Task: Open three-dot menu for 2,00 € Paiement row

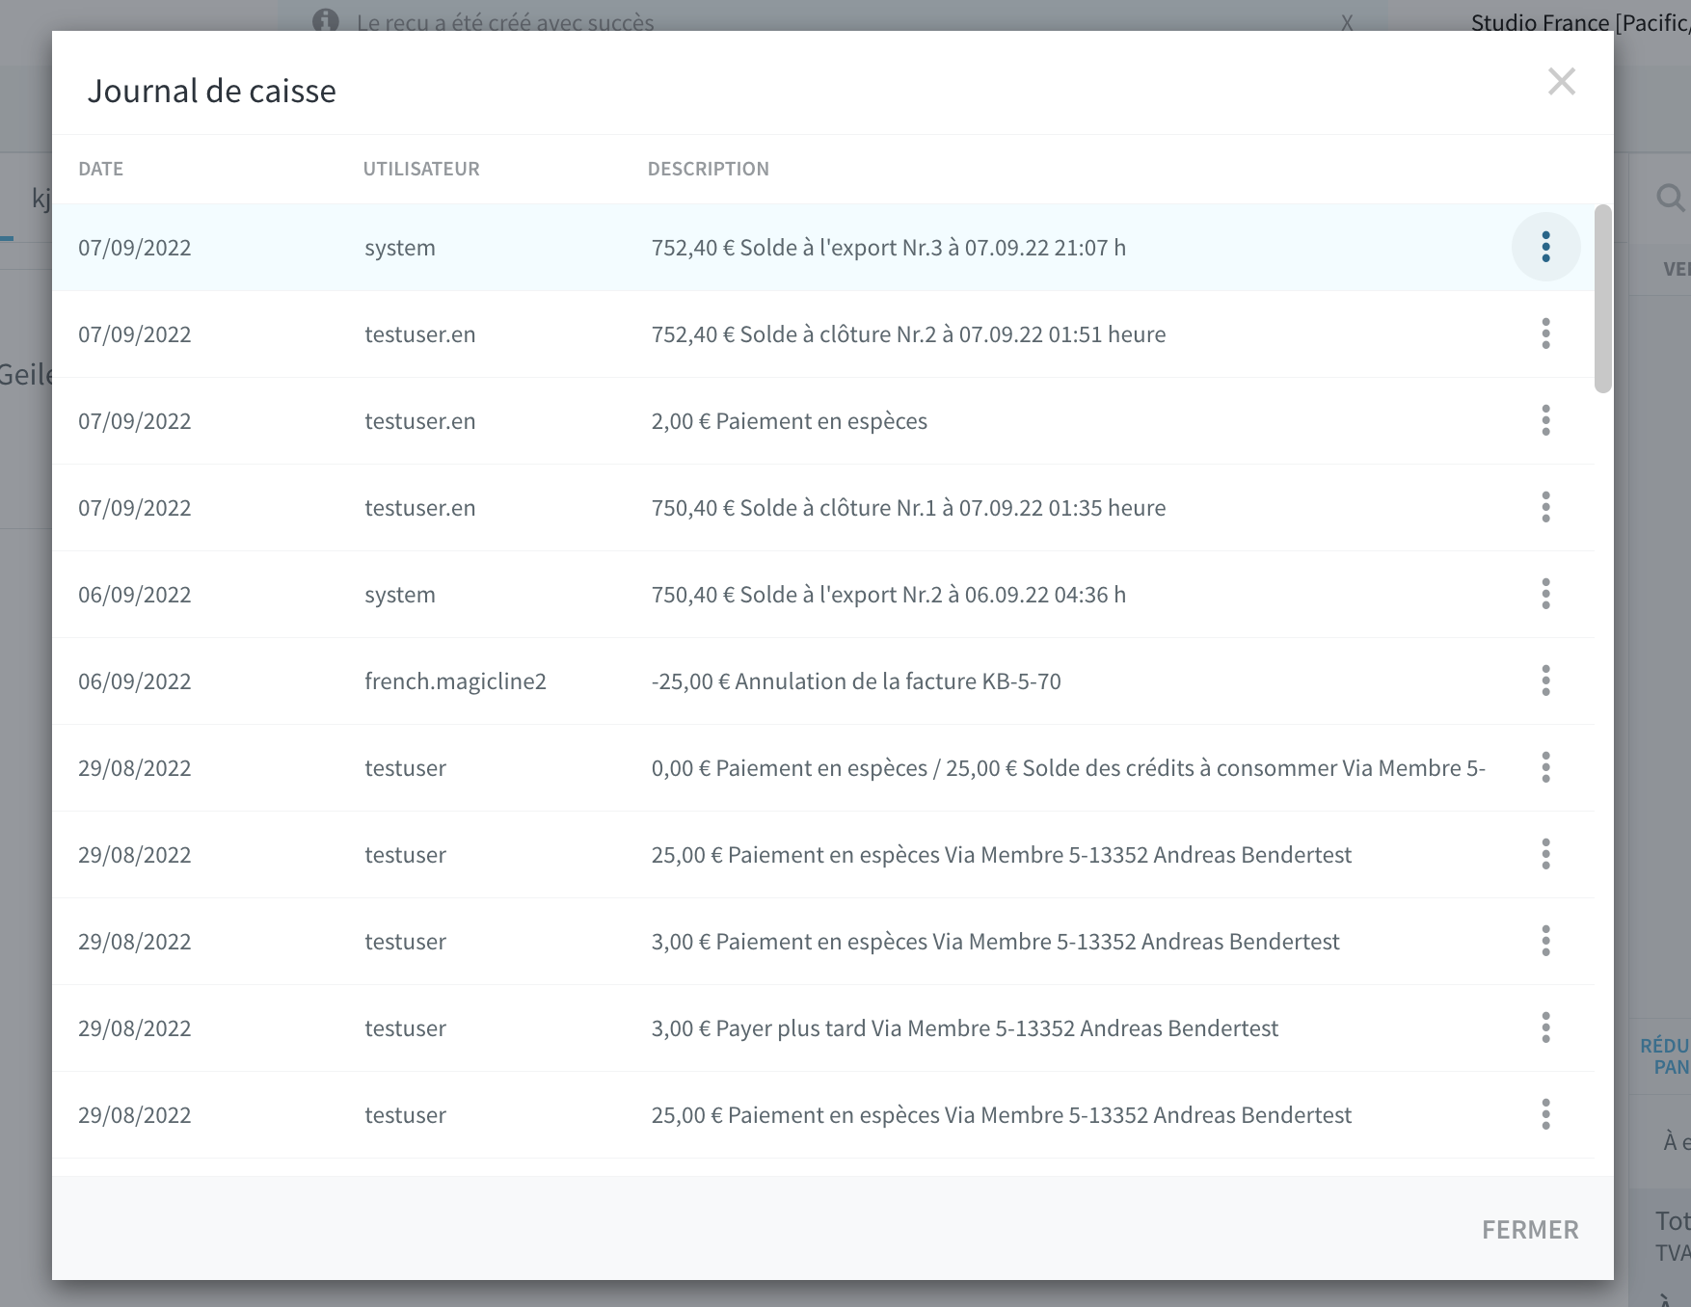Action: [x=1545, y=421]
